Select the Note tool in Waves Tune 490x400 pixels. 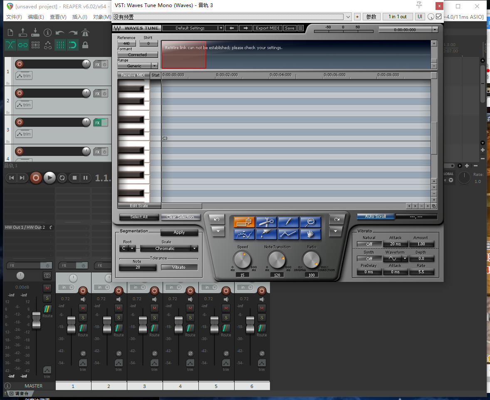[x=244, y=222]
